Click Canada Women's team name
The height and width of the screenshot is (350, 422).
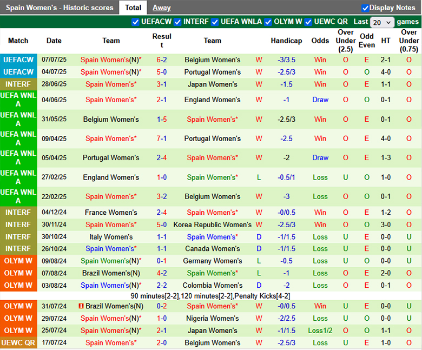pos(212,249)
